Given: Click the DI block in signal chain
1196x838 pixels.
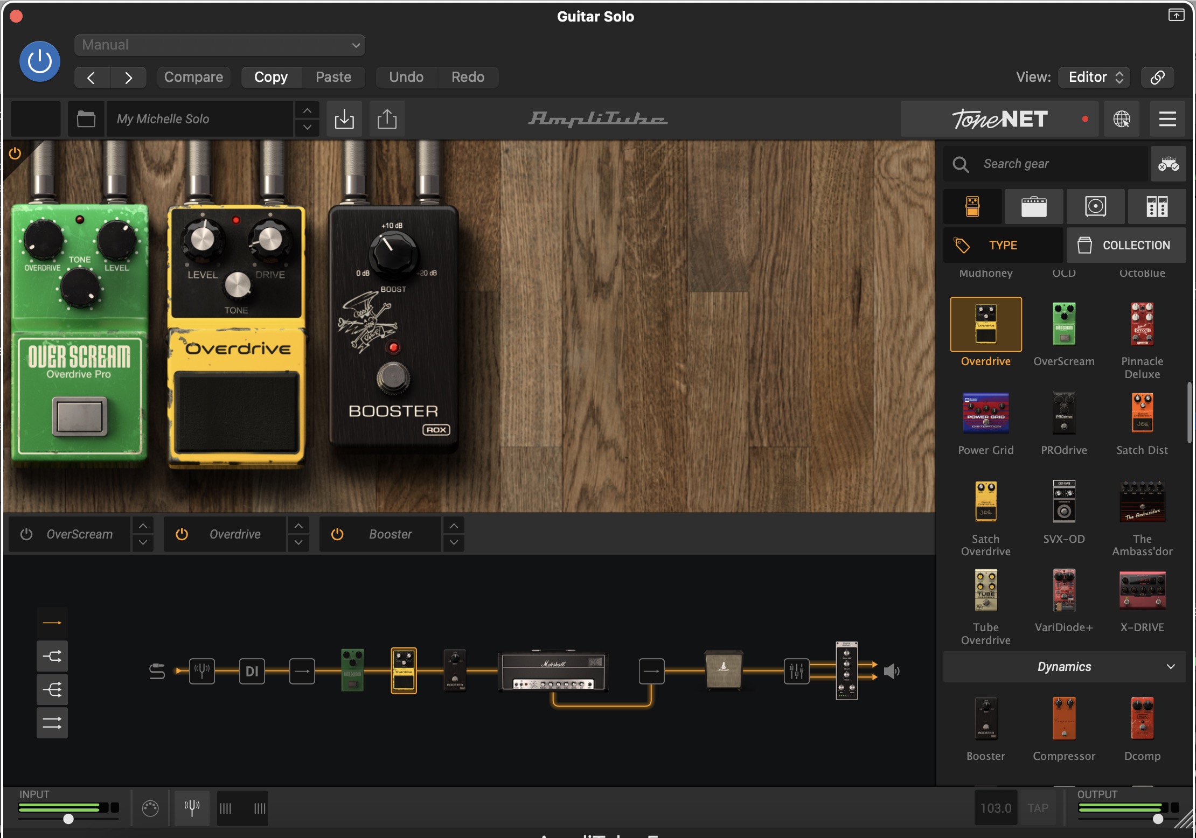Looking at the screenshot, I should click(252, 672).
